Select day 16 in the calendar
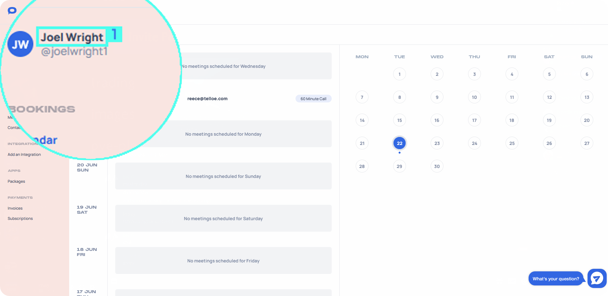608x296 pixels. (x=437, y=120)
